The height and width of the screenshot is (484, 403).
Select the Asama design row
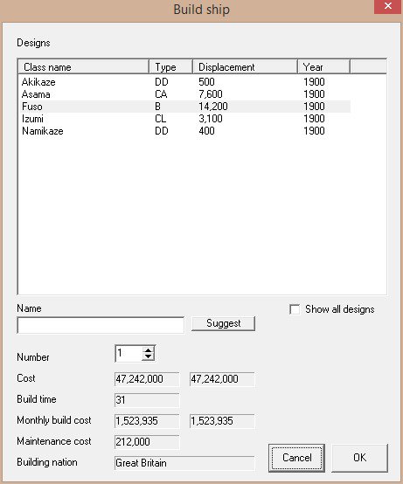185,94
